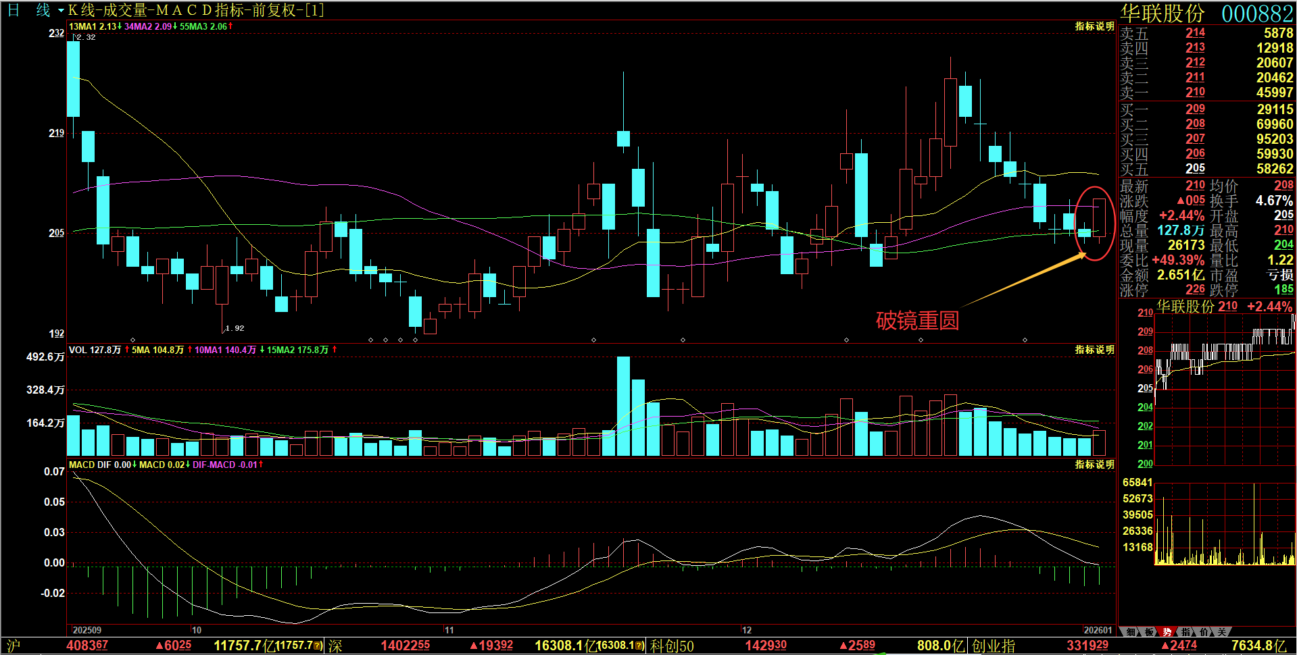Open 指标说明 for the VOL volume panel

click(x=1094, y=350)
